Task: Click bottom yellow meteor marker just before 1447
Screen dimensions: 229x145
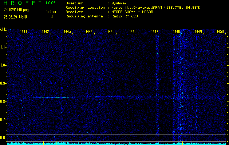Action: pyautogui.click(x=157, y=143)
